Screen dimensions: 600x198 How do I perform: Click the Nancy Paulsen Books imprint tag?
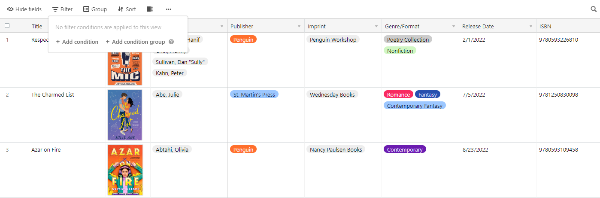click(336, 149)
